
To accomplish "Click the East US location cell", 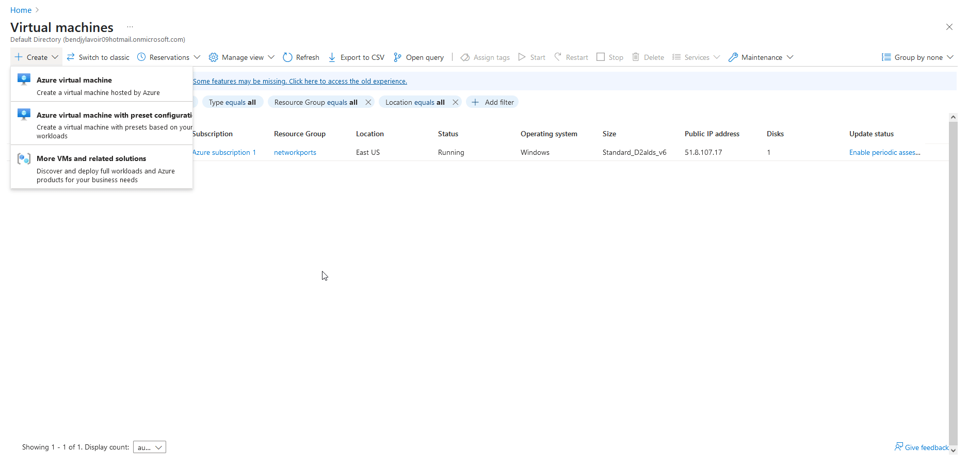I will 368,152.
